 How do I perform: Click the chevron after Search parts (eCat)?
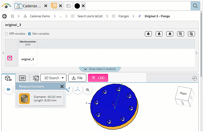click(107, 16)
